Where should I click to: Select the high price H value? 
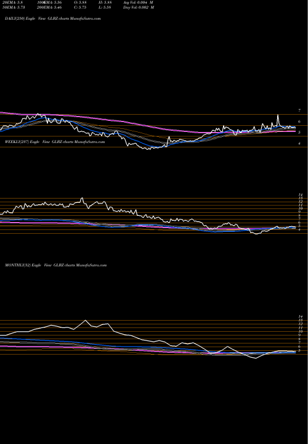(105, 2)
